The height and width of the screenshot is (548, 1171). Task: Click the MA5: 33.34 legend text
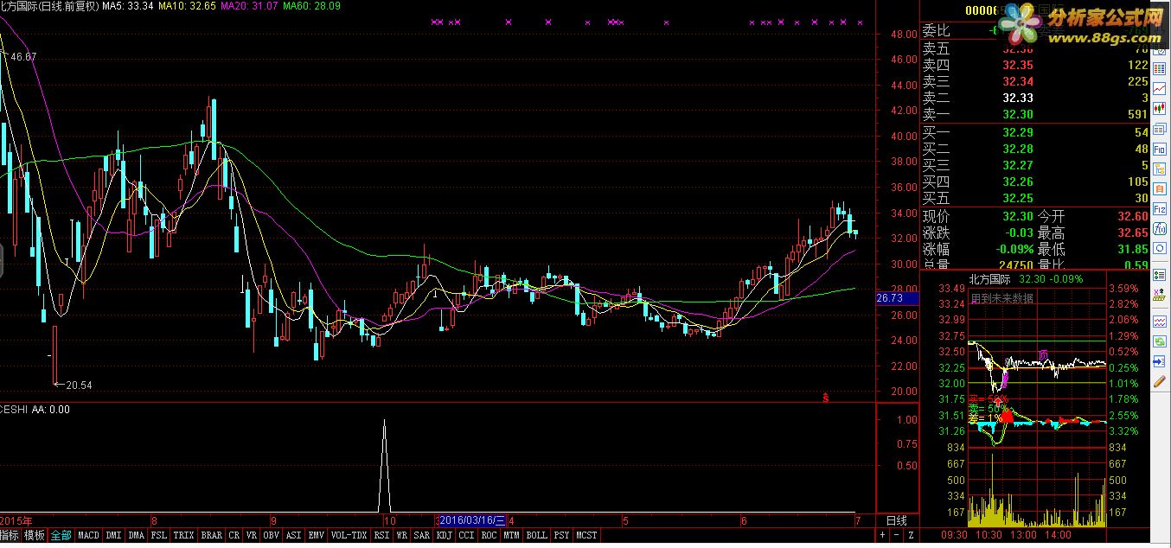pyautogui.click(x=127, y=6)
